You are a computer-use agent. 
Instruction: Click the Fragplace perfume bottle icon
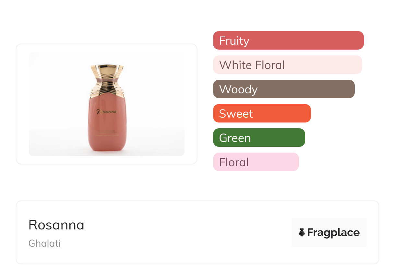(302, 233)
